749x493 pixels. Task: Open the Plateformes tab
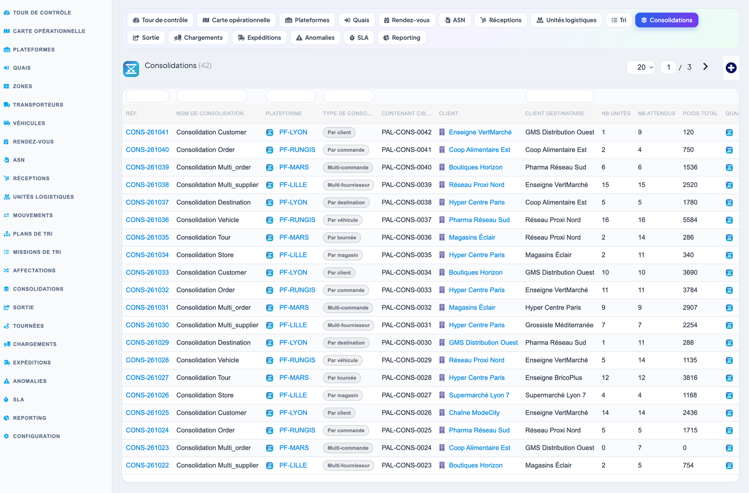pyautogui.click(x=307, y=20)
